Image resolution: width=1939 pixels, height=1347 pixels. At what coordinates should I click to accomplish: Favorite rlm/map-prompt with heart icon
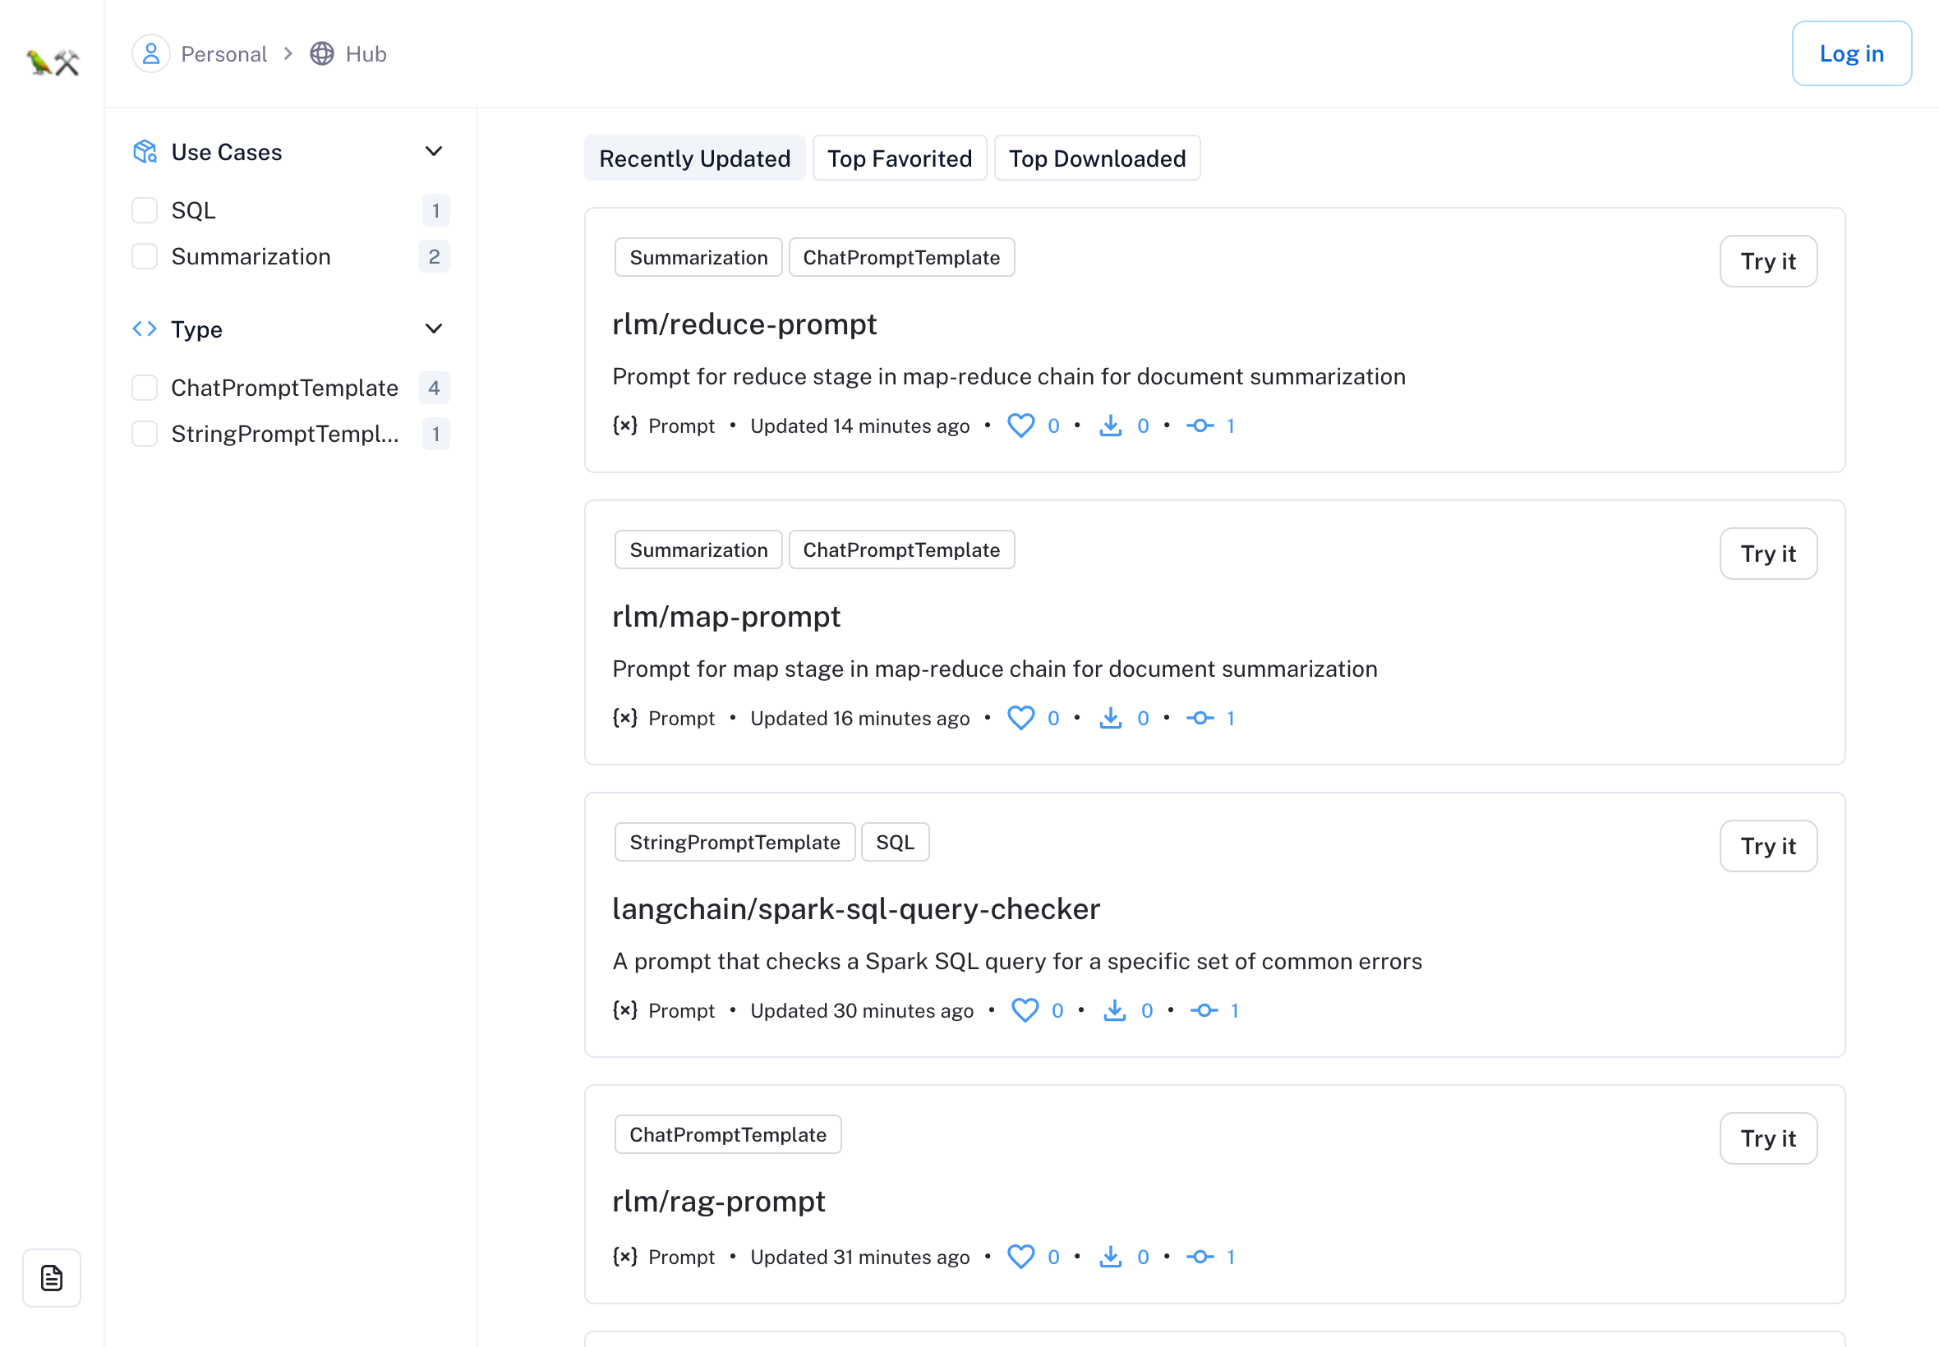1020,718
